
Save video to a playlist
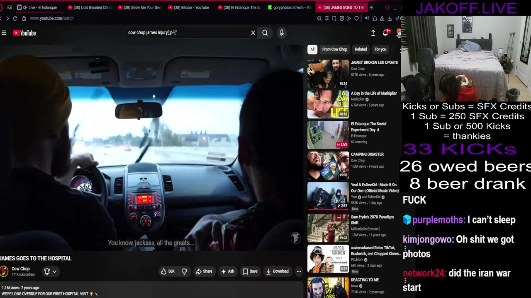point(250,272)
